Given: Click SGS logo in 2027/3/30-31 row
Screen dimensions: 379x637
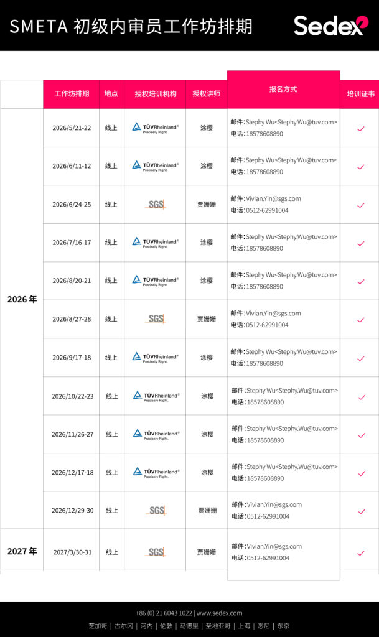Looking at the screenshot, I should click(155, 552).
